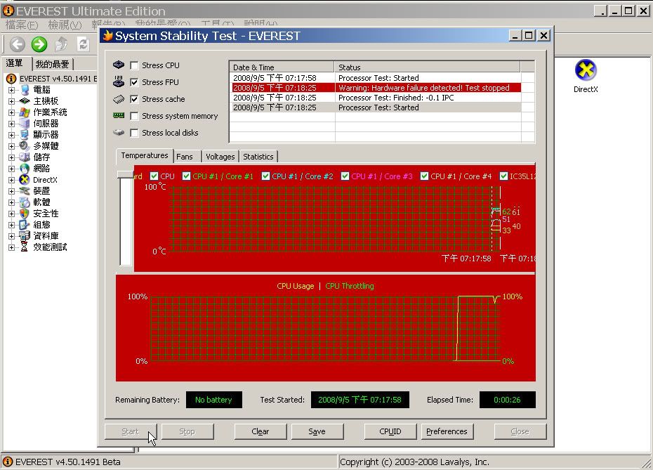Select the 主機板 motherboard icon in the tree
This screenshot has width=653, height=470.
click(x=25, y=101)
